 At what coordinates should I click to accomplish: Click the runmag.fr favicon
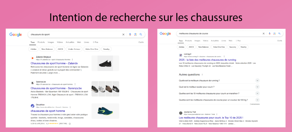point(181,55)
